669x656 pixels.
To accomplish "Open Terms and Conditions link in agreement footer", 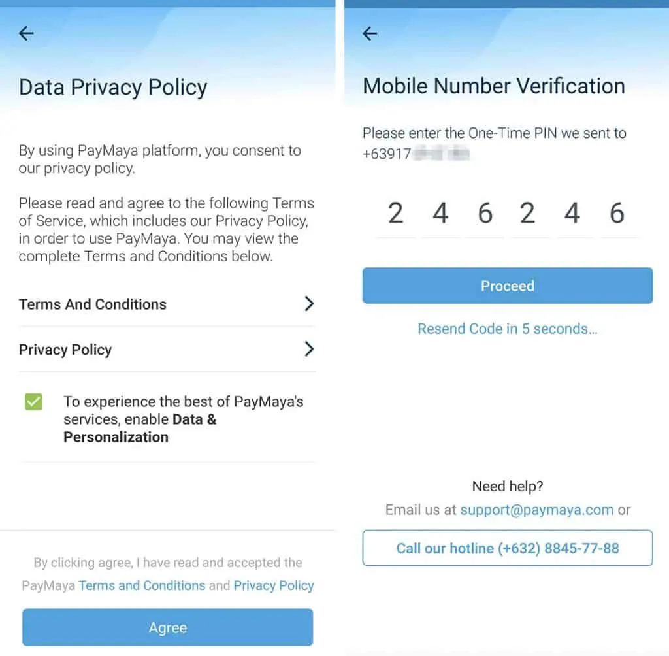I will tap(142, 585).
